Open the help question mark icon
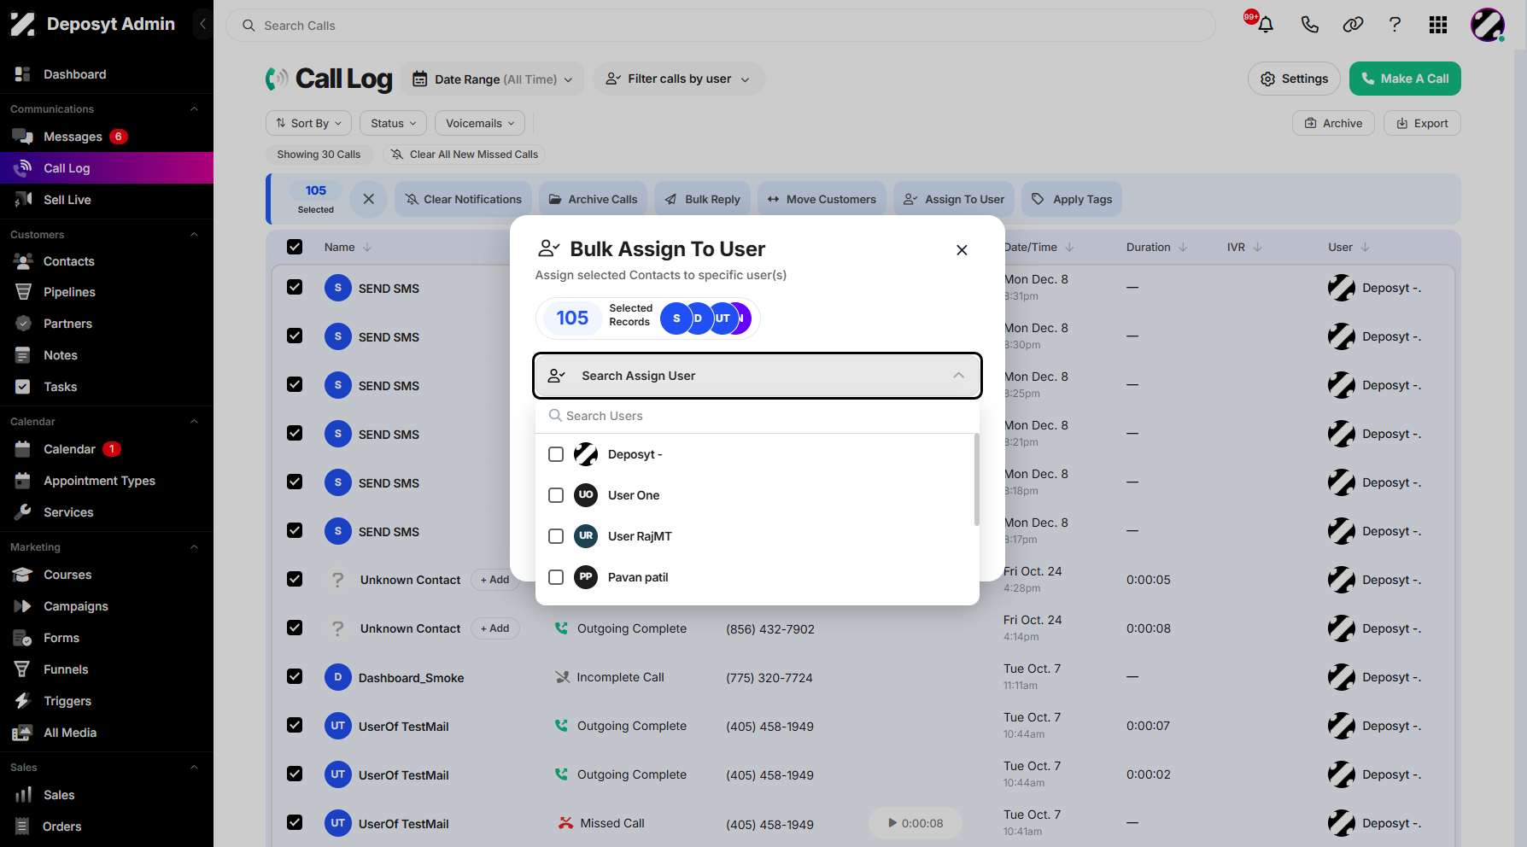 [1395, 25]
